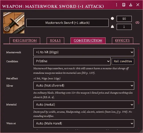Open the Material dropdown
Image resolution: width=143 pixels, height=133 pixels.
click(84, 105)
